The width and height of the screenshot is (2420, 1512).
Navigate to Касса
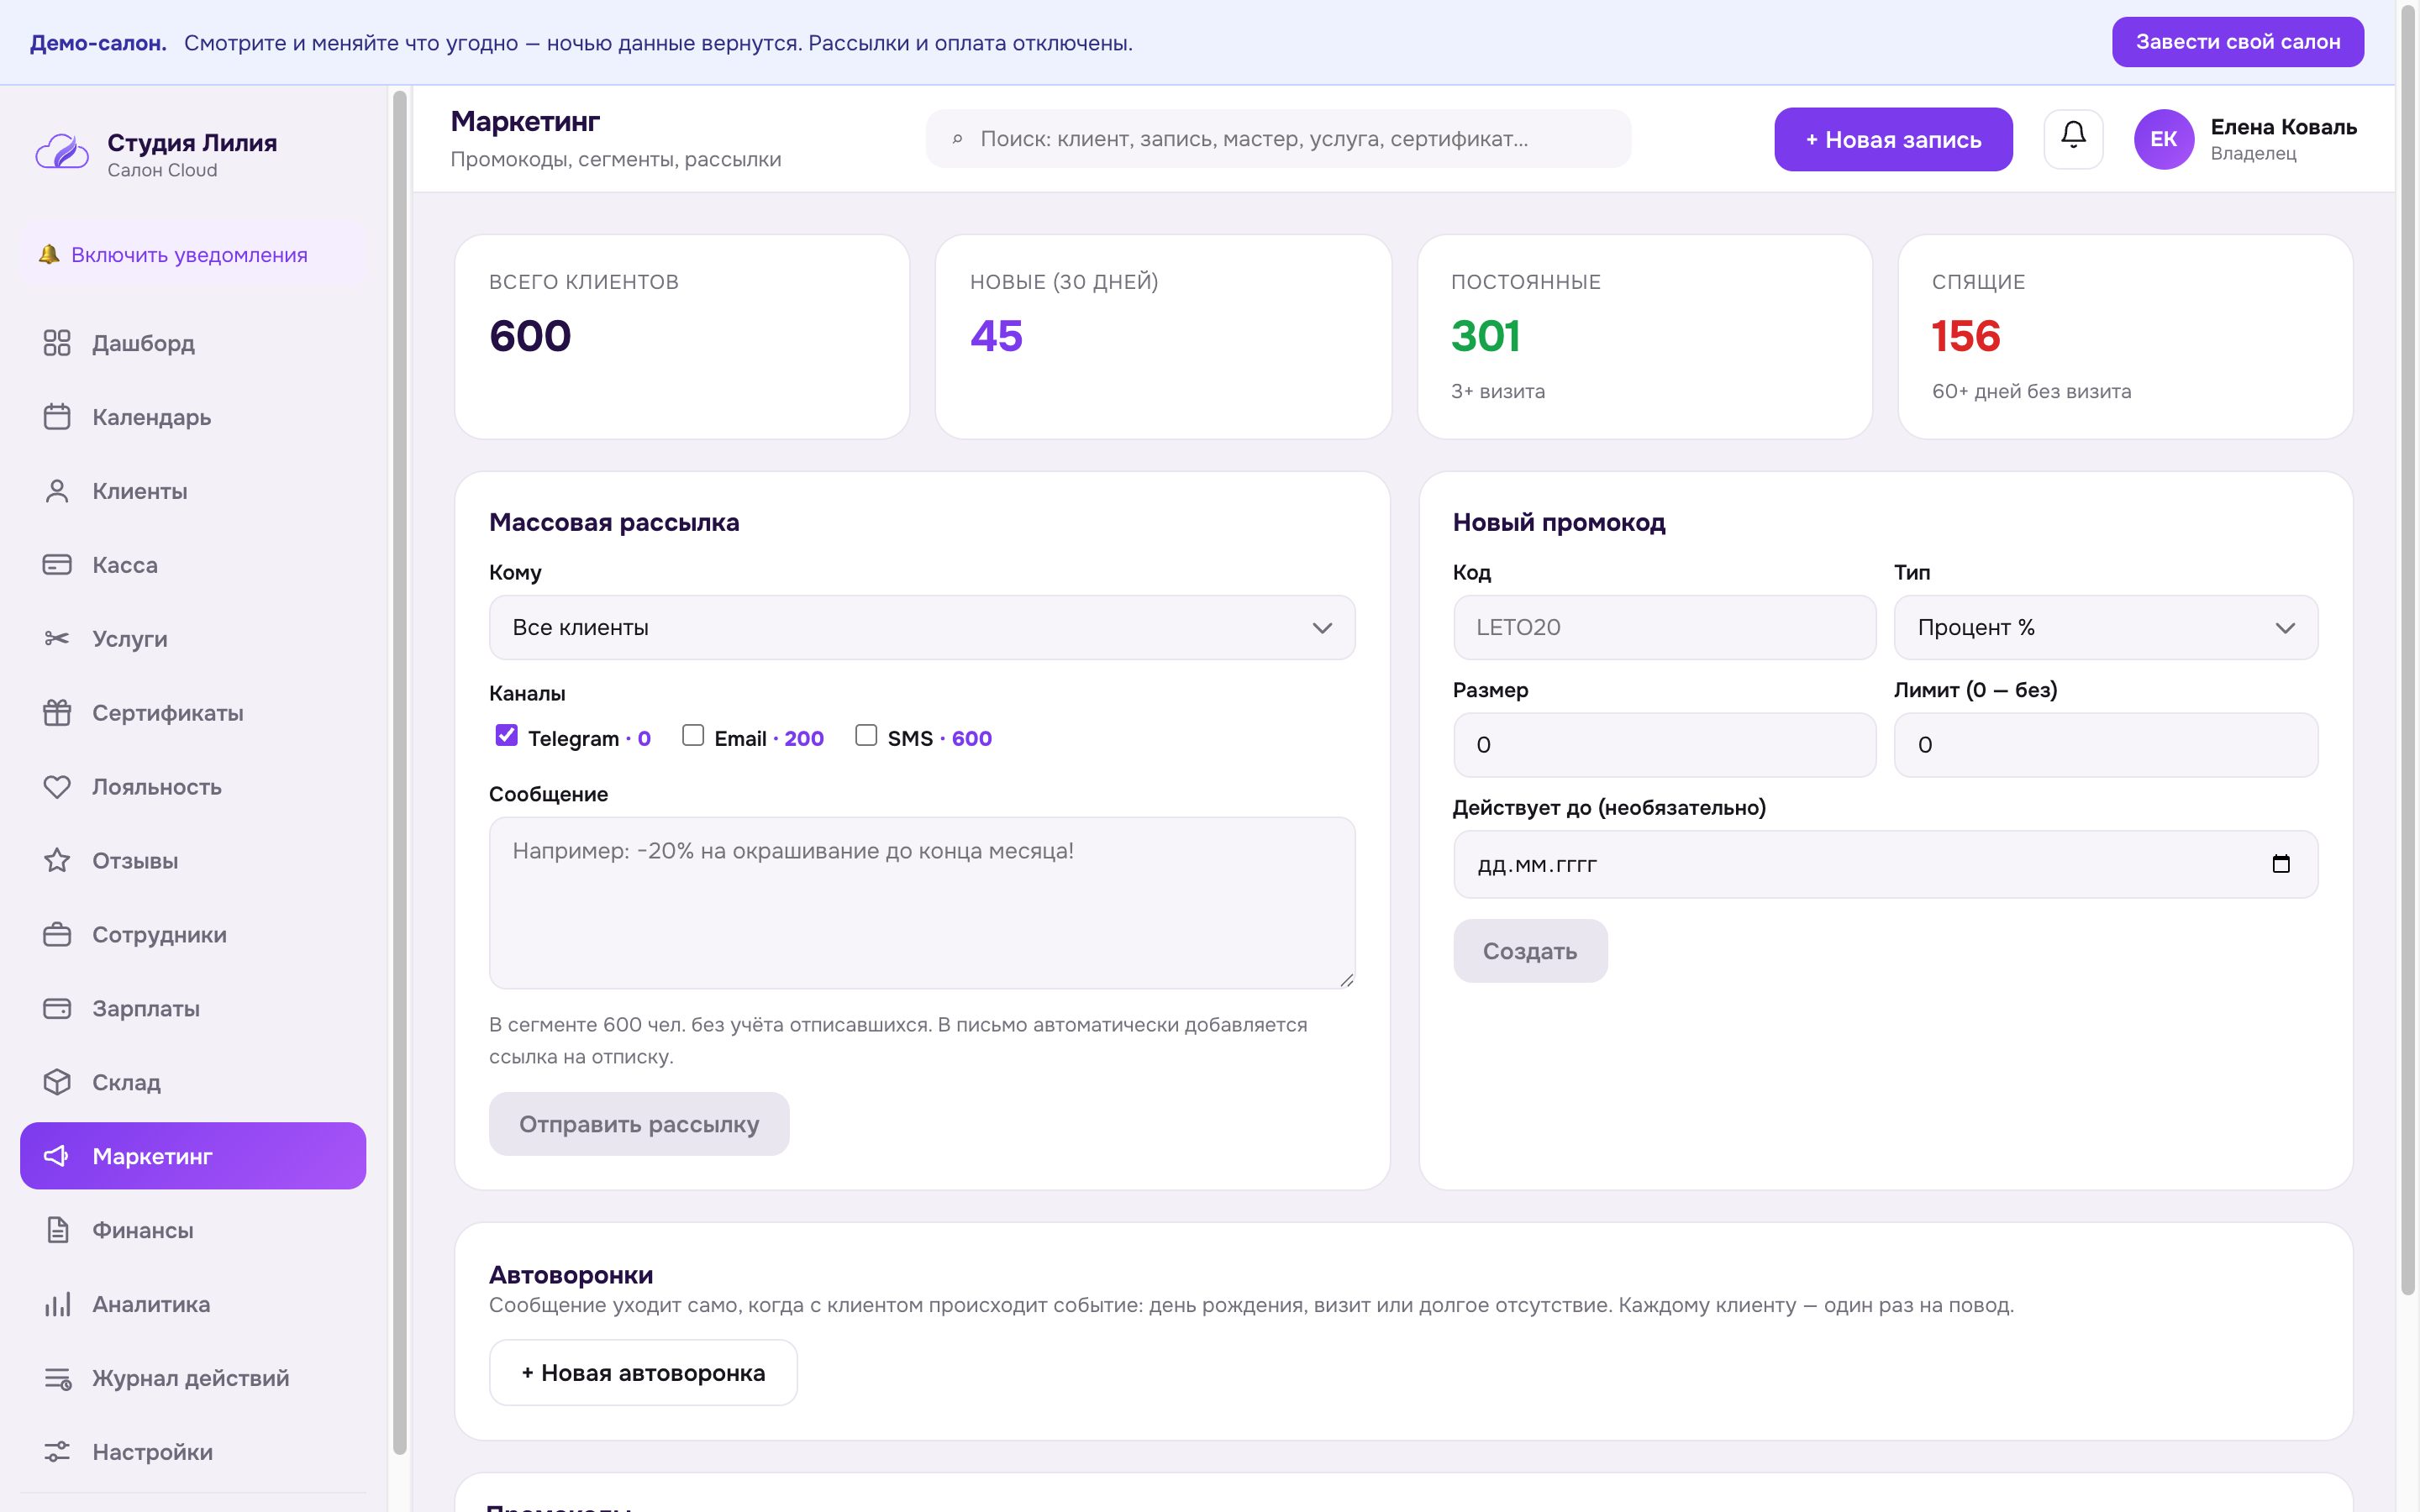coord(193,565)
